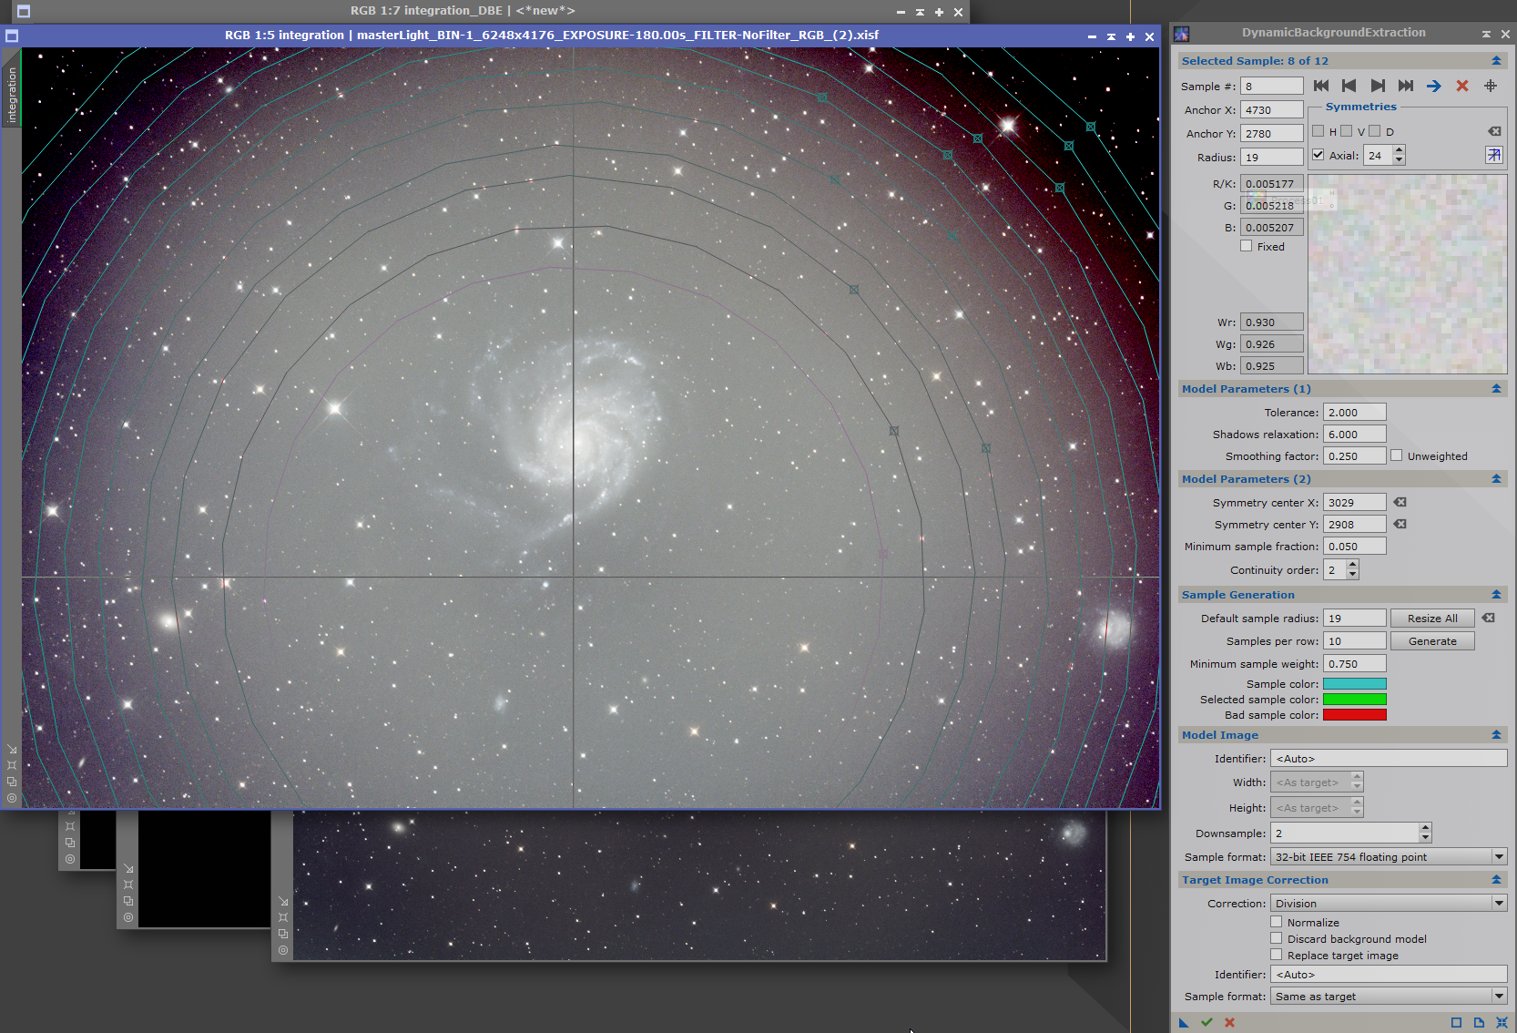Click the blue arrow goto-sample icon
Screen dimensions: 1517x1033
pos(1434,86)
